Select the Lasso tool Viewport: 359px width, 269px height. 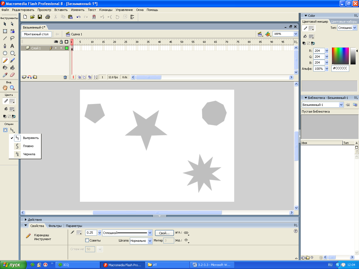(x=12, y=38)
